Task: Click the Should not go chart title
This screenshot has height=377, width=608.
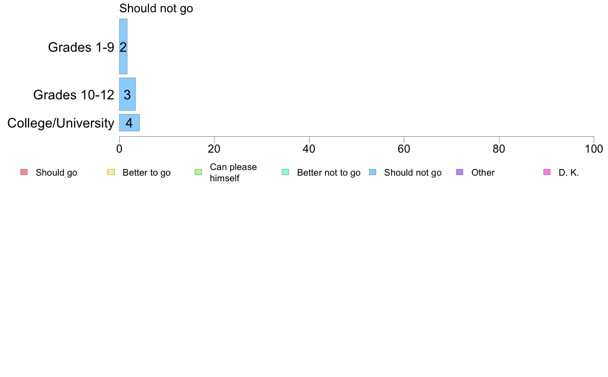Action: (x=156, y=8)
